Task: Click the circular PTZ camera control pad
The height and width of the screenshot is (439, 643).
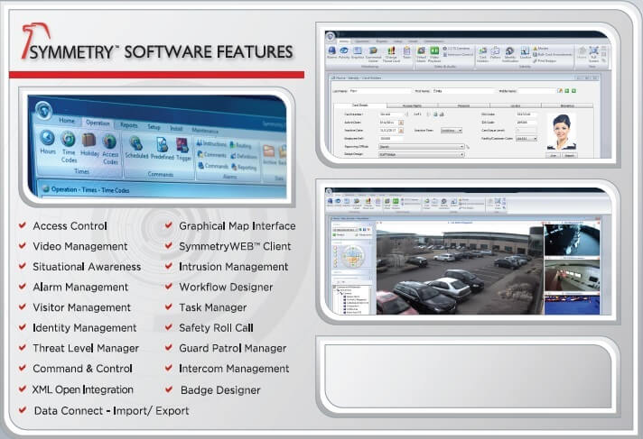Action: tap(353, 256)
